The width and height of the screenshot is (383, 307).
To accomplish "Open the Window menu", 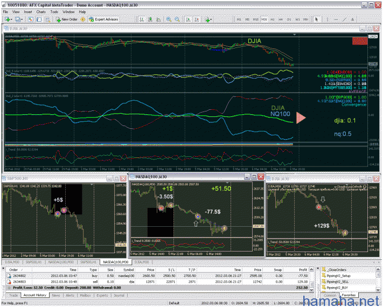I will coord(68,12).
